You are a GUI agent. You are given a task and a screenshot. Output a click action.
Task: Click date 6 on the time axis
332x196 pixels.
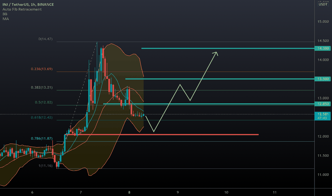coord(32,192)
